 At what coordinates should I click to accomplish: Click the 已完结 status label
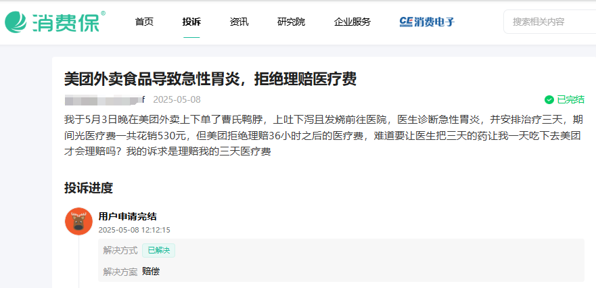[x=570, y=100]
